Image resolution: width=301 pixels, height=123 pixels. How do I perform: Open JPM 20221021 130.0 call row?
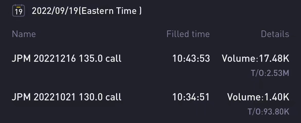[150, 103]
